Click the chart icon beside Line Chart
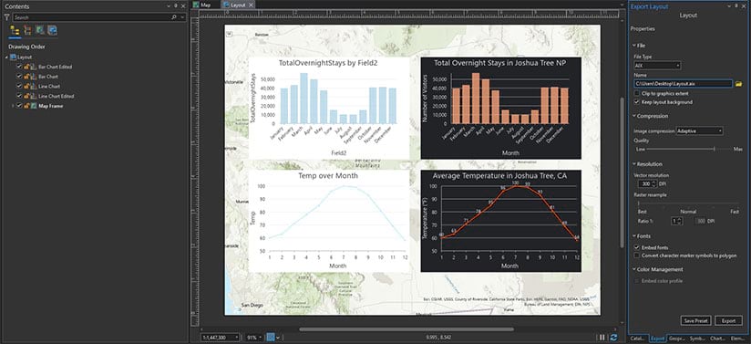Image resolution: width=751 pixels, height=344 pixels. [x=34, y=87]
